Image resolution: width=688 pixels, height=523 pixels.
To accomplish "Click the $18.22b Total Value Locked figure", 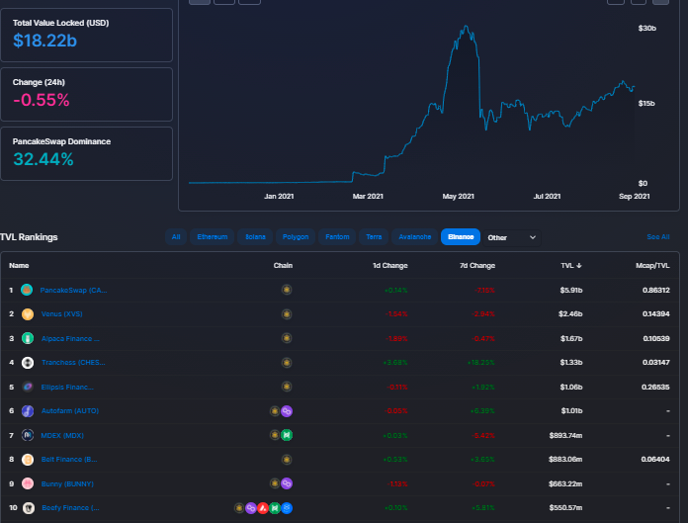I will point(44,41).
